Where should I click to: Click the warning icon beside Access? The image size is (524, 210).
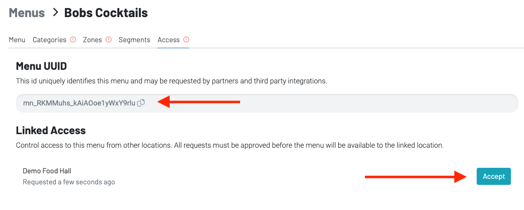tap(186, 40)
